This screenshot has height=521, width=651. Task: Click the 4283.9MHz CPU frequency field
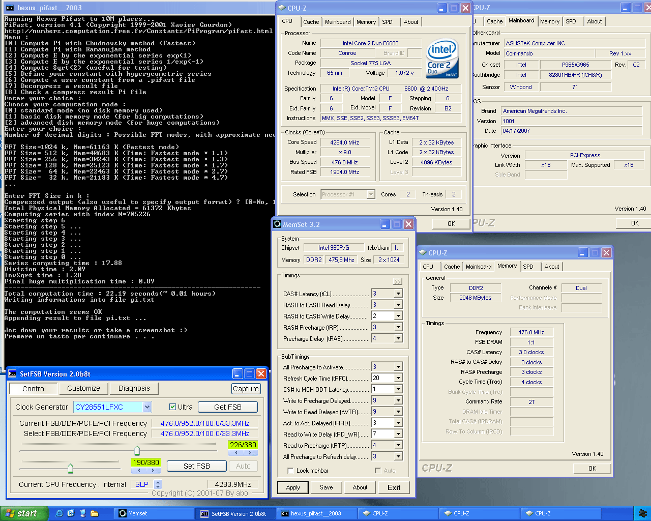click(x=233, y=484)
